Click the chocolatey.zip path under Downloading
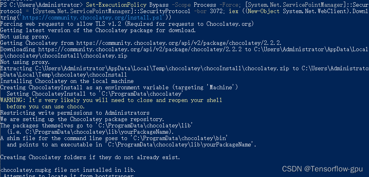This screenshot has width=369, height=177. [63, 56]
